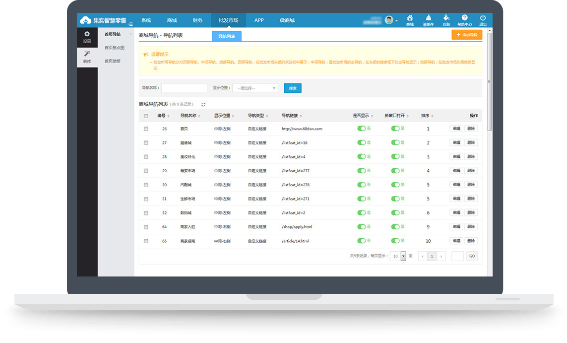Image resolution: width=567 pixels, height=343 pixels.
Task: Toggle 新窗口打开 switch for 潮装城 row
Action: pos(395,143)
